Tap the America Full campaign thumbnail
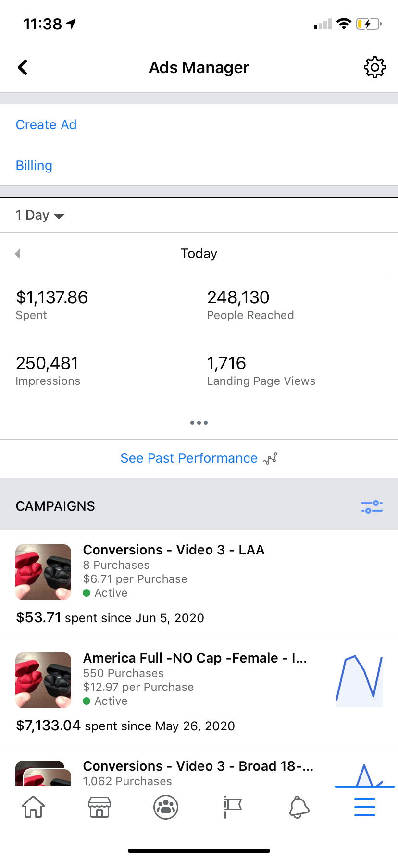 click(43, 680)
